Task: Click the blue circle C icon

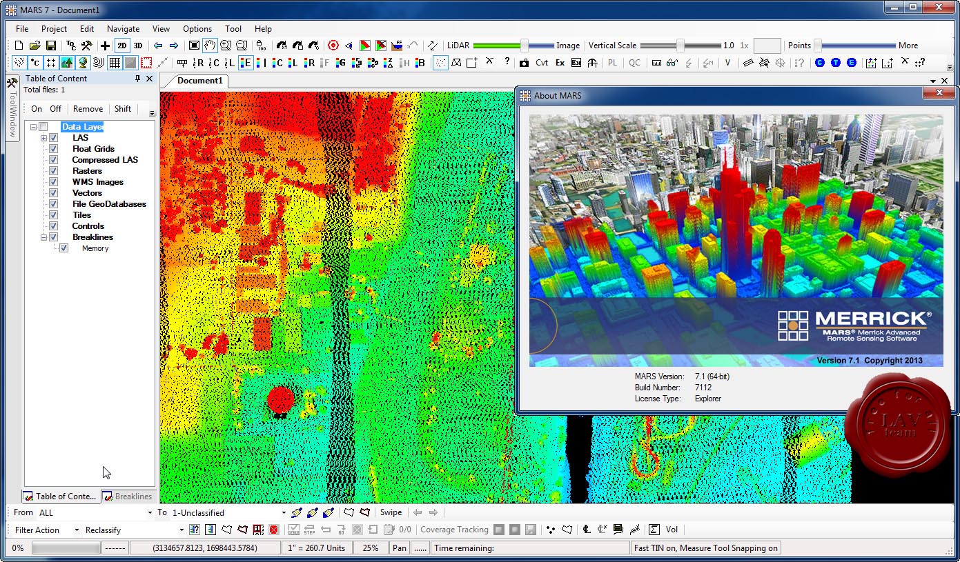Action: pos(820,63)
